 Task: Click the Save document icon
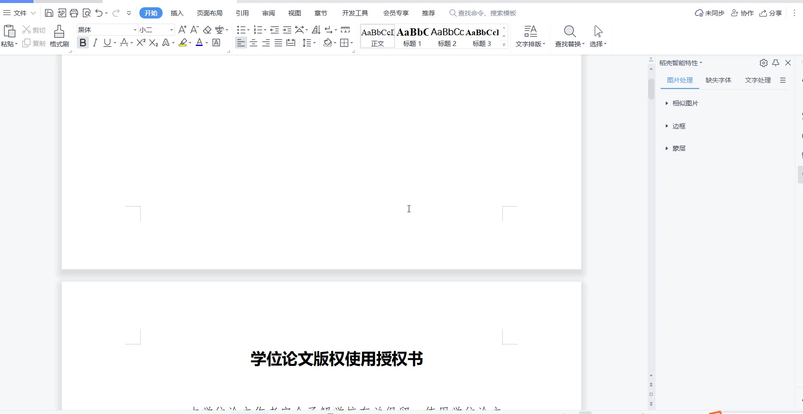[x=49, y=13]
